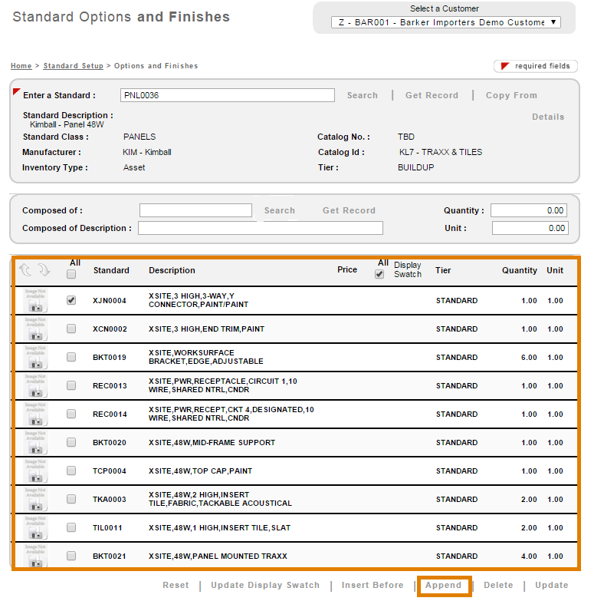The height and width of the screenshot is (601, 604).
Task: Click the image icon for BKT0021
Action: tap(35, 556)
